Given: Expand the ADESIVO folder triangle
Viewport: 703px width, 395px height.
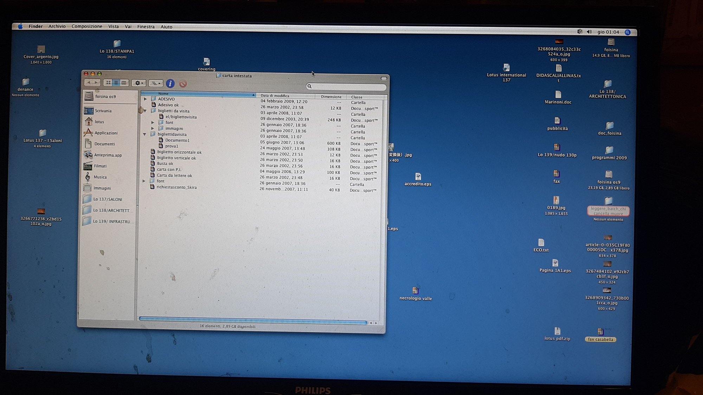Looking at the screenshot, I should [x=145, y=99].
